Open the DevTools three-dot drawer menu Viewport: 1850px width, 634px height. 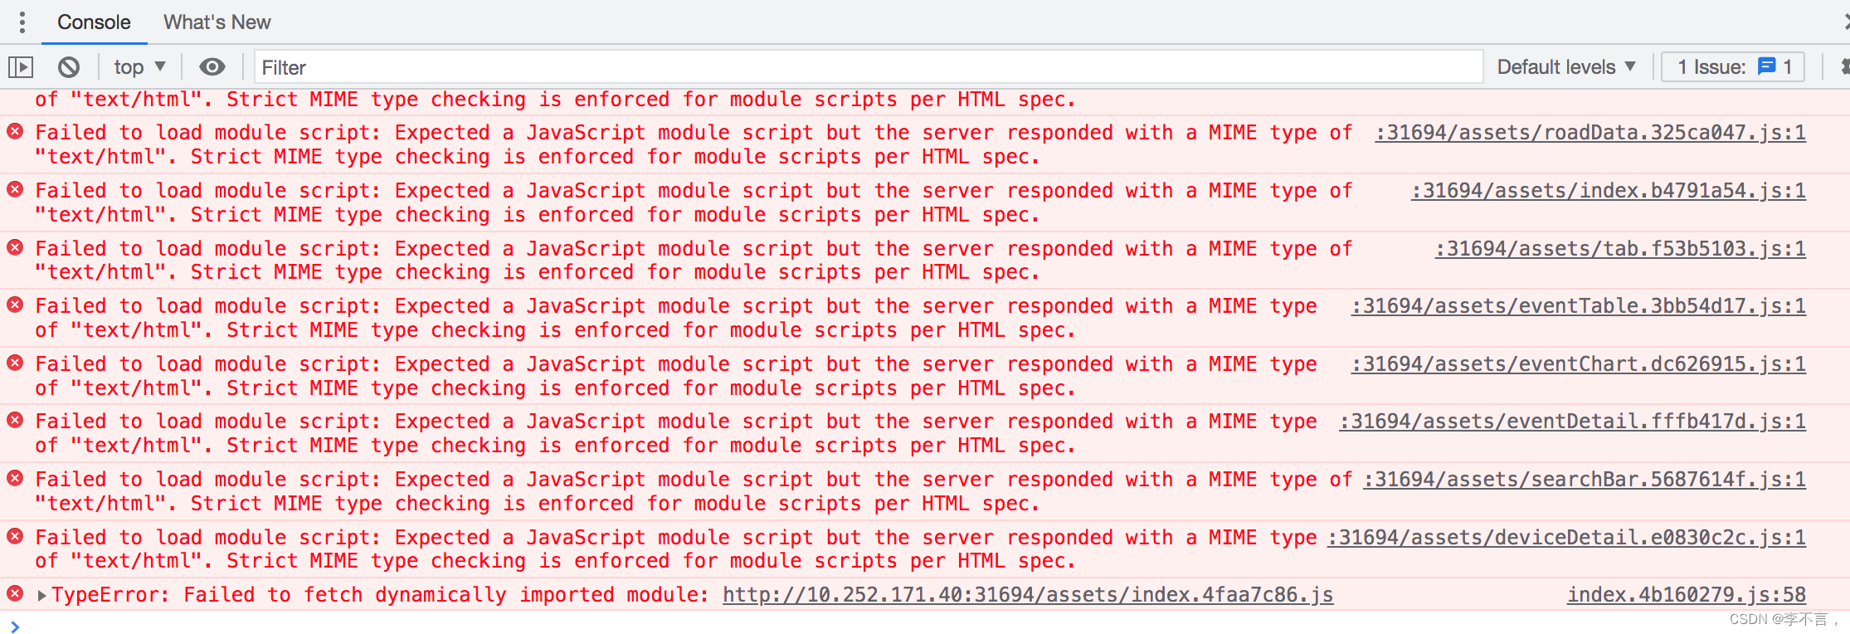pos(22,22)
